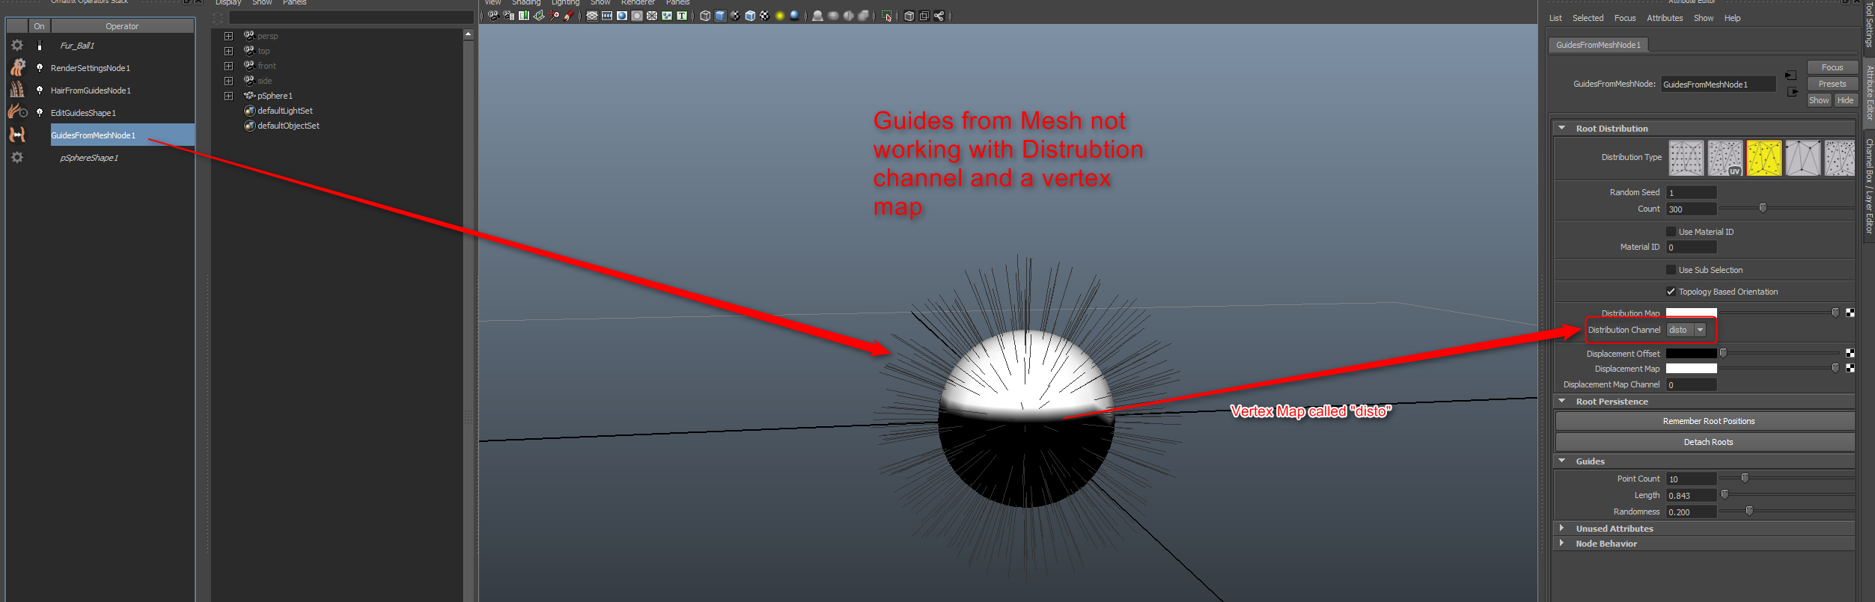Expand the Unused Attributes section
Screen dimensions: 1875x602
pyautogui.click(x=1561, y=528)
